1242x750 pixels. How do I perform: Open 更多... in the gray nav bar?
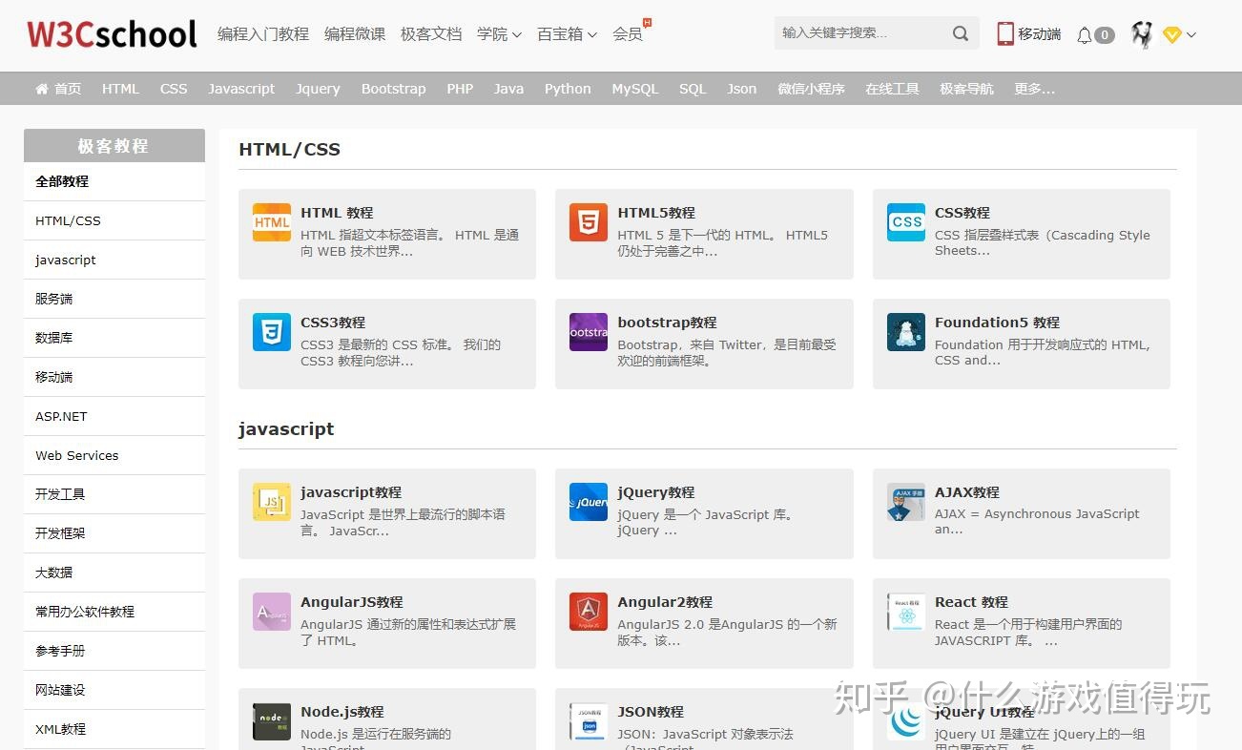pos(1034,89)
